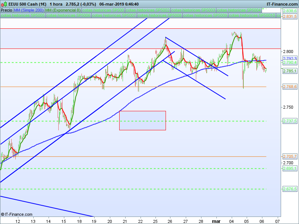This screenshot has width=299, height=224.
Task: Click the 2.800 price axis tick
Action: point(288,52)
